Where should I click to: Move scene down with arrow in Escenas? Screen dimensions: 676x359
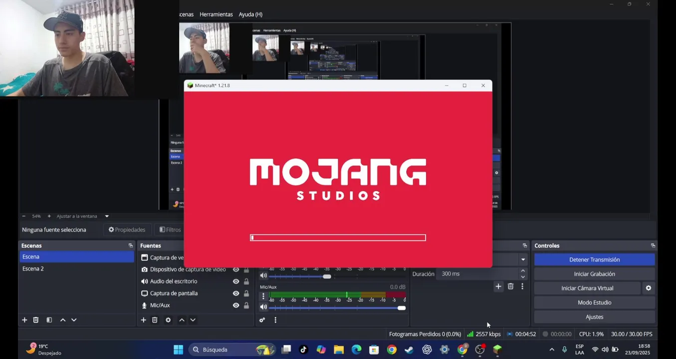(x=74, y=320)
